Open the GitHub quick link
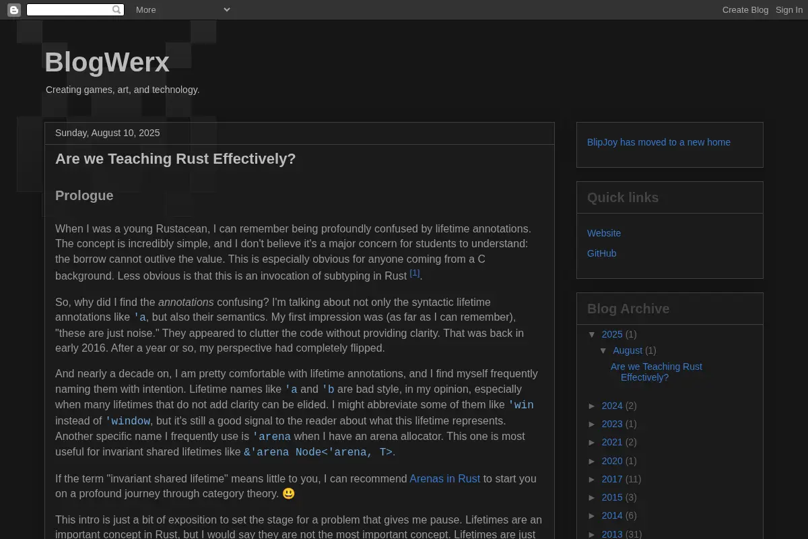The image size is (808, 539). [x=602, y=253]
